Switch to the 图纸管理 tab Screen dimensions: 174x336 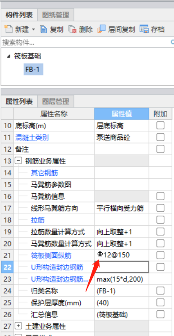coord(56,15)
